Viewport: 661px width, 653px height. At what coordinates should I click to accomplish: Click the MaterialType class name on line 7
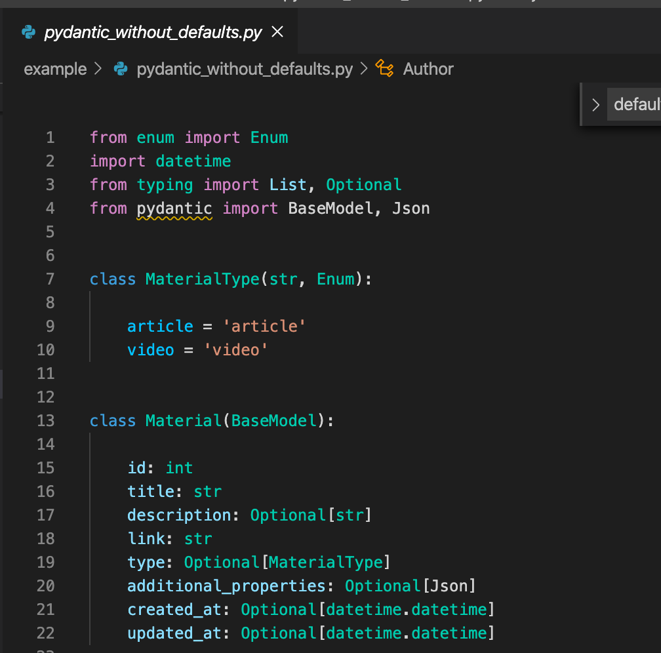(x=202, y=279)
